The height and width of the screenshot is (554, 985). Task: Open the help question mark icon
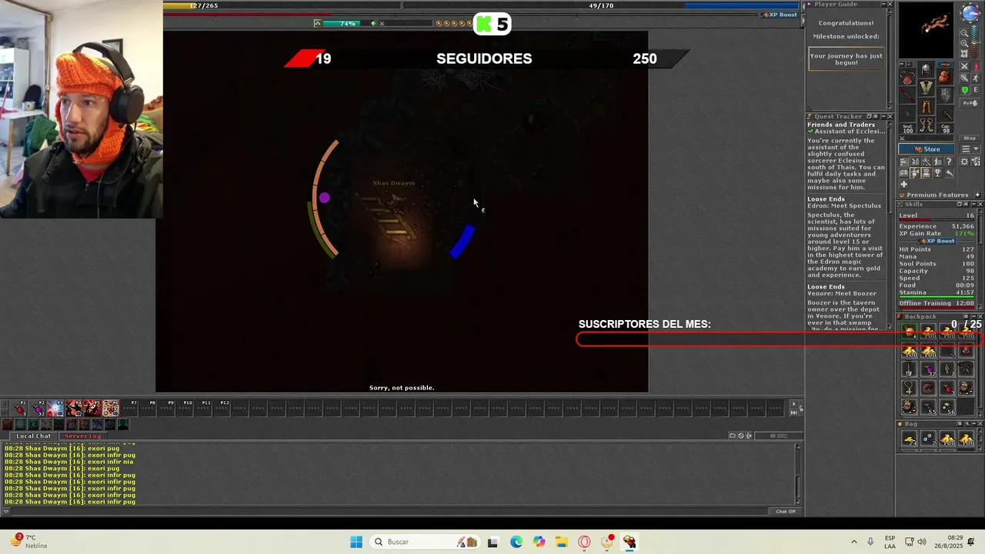pos(949,161)
